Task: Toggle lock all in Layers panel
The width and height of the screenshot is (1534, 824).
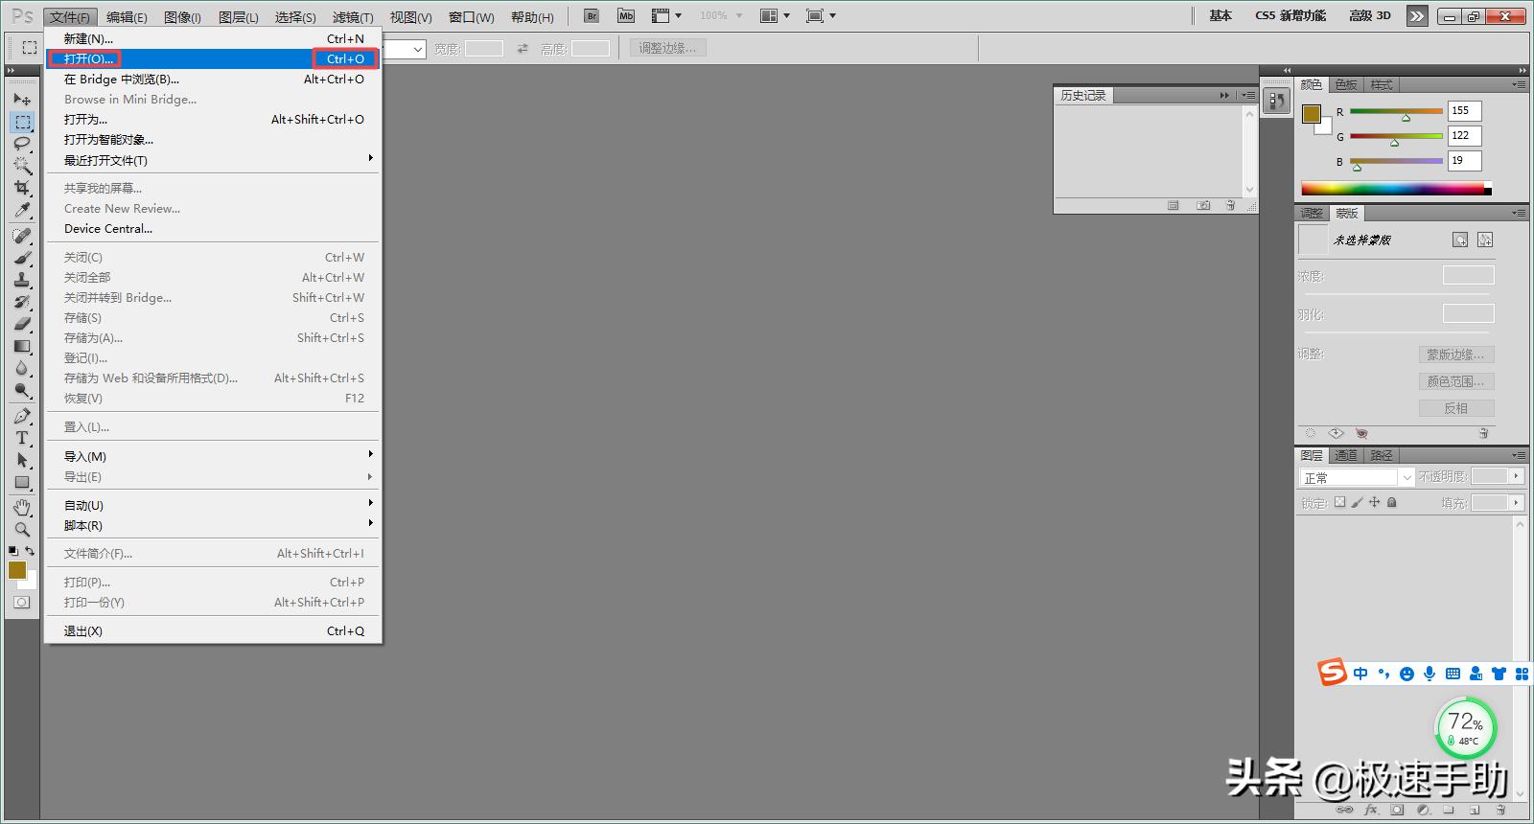Action: tap(1392, 502)
